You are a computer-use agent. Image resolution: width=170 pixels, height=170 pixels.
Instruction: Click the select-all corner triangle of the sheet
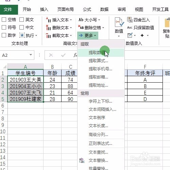pyautogui.click(x=5, y=67)
